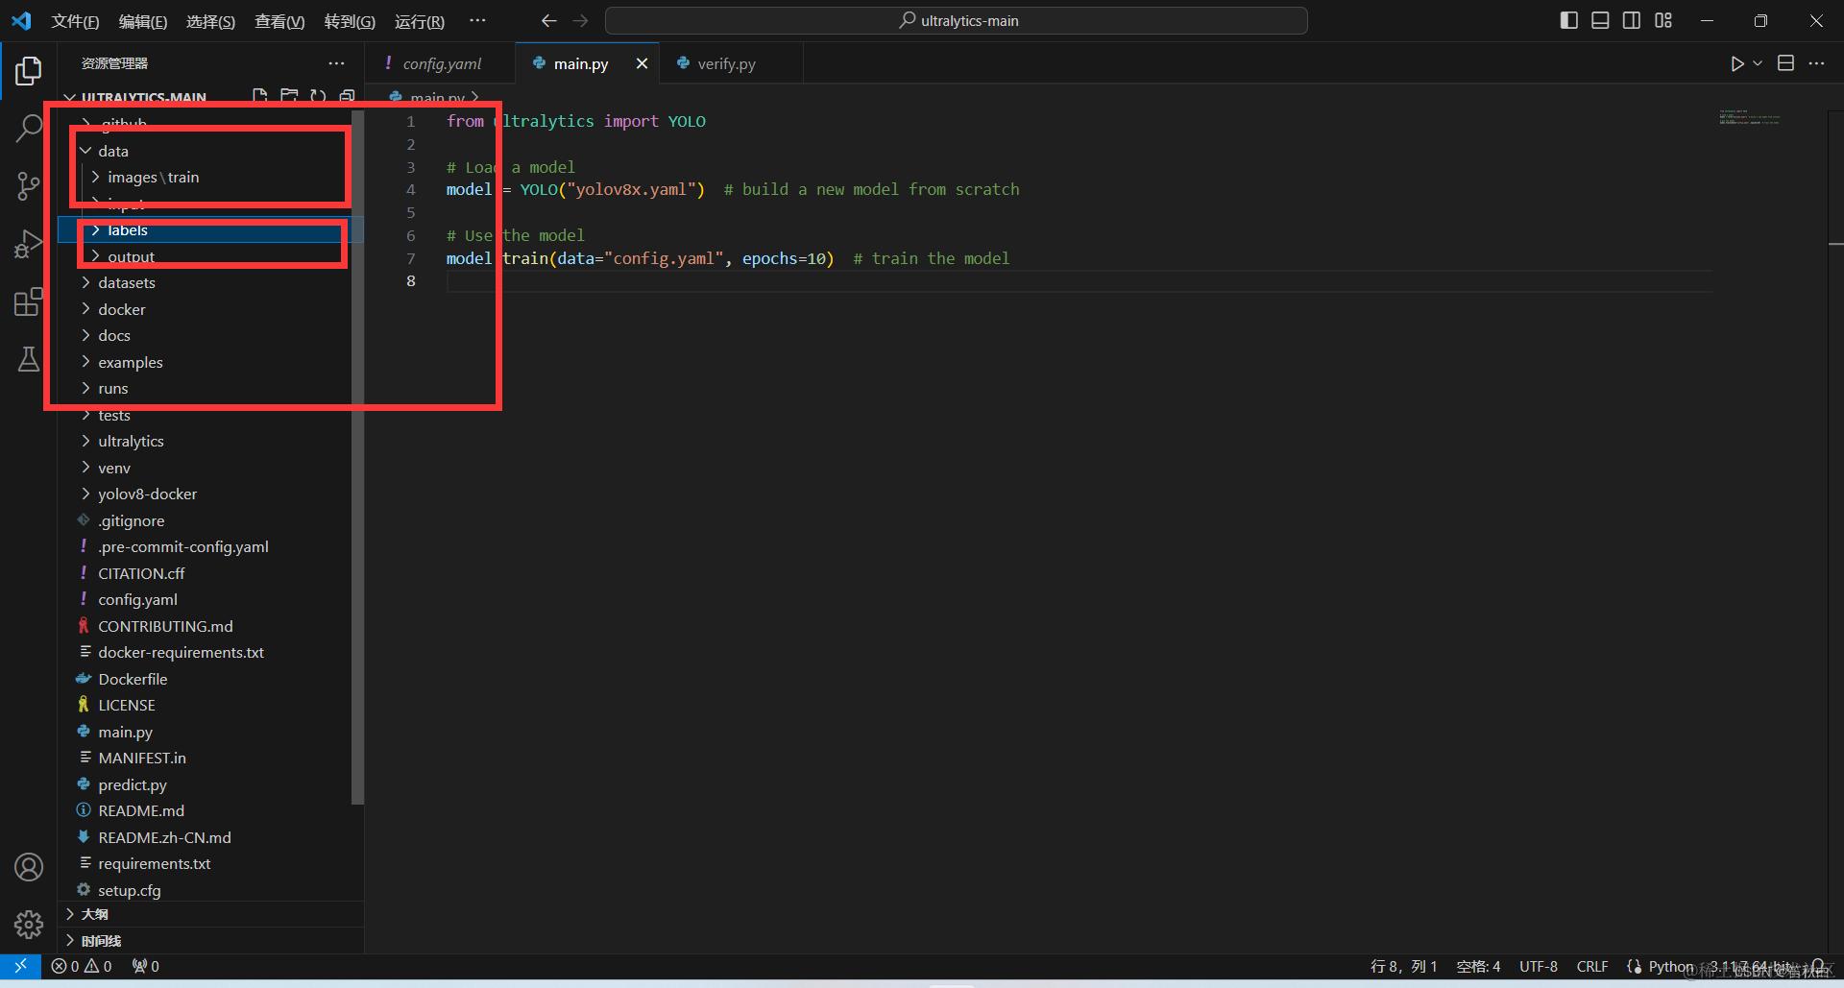This screenshot has height=988, width=1844.
Task: Open the 转到(G) menu
Action: 350,21
